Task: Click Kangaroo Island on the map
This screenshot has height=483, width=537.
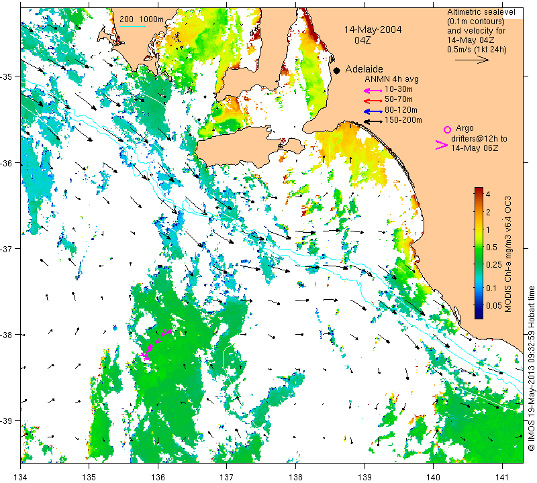Action: point(240,146)
